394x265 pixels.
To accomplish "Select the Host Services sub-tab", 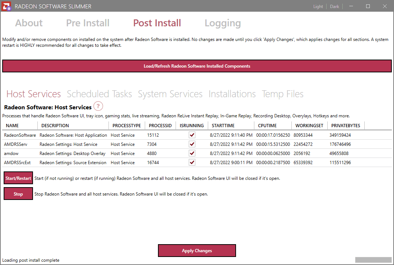I will point(34,94).
